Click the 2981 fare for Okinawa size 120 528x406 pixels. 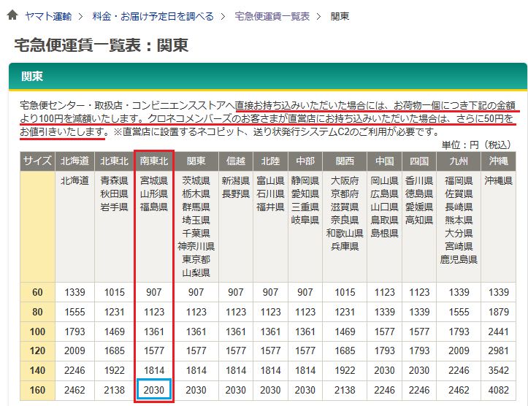pos(499,351)
